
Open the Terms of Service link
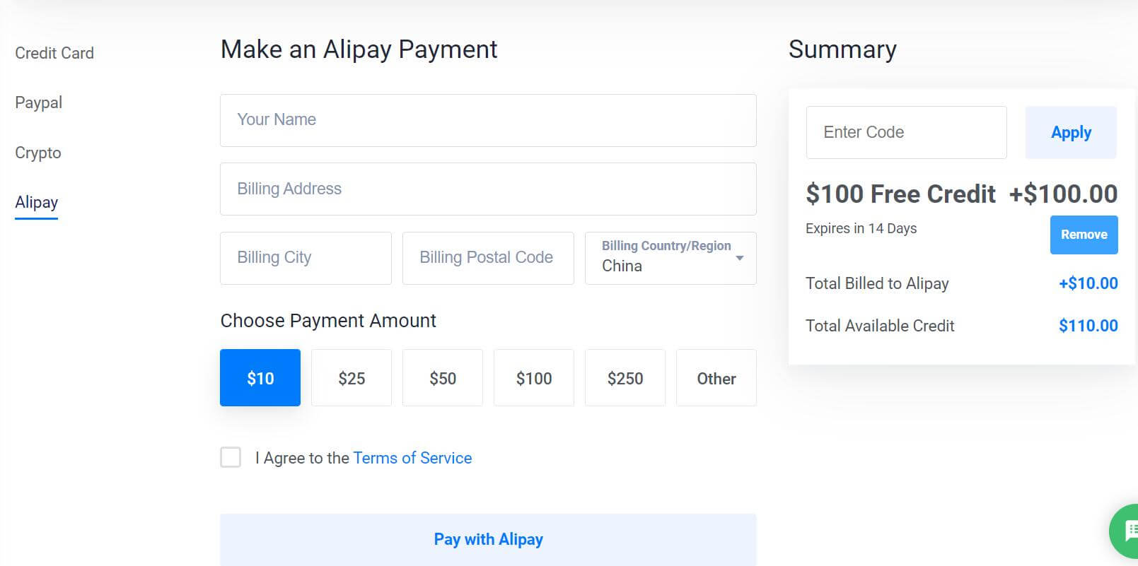pyautogui.click(x=412, y=458)
